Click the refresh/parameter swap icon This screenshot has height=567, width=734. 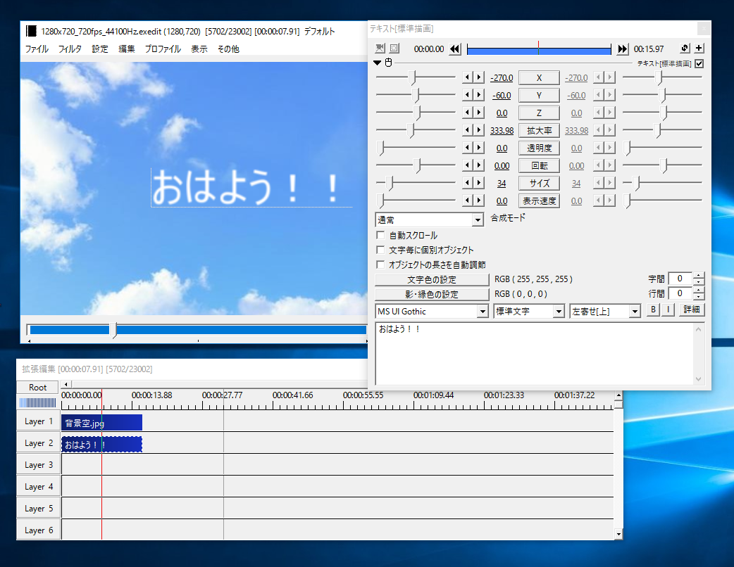point(685,48)
